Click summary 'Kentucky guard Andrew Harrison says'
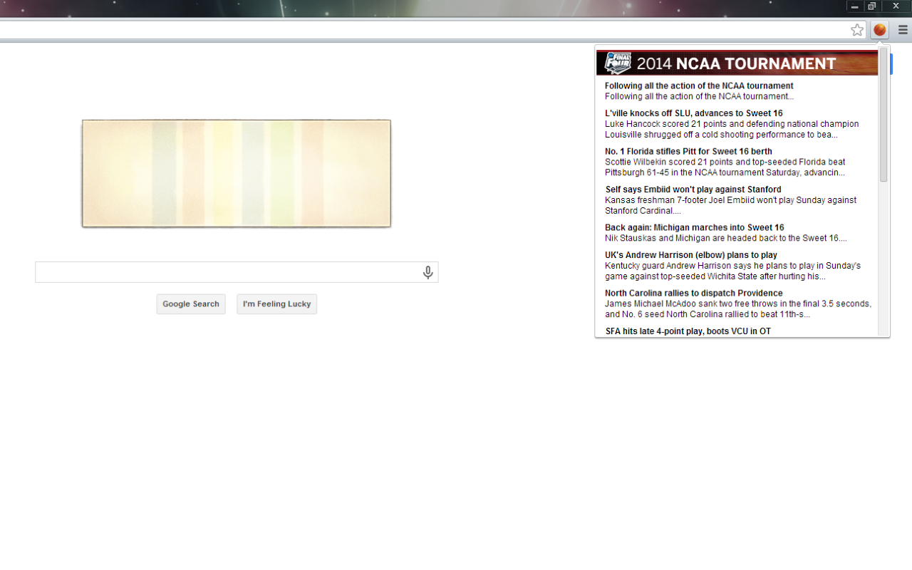 (x=732, y=271)
